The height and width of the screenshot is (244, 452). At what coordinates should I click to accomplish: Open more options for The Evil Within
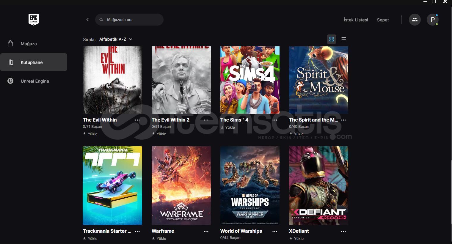137,120
